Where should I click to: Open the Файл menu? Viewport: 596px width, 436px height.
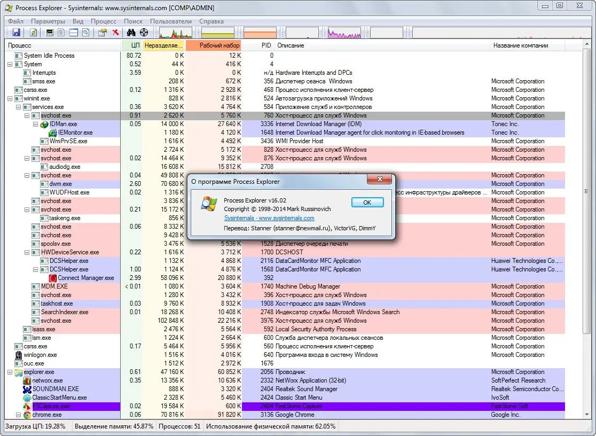tap(15, 21)
